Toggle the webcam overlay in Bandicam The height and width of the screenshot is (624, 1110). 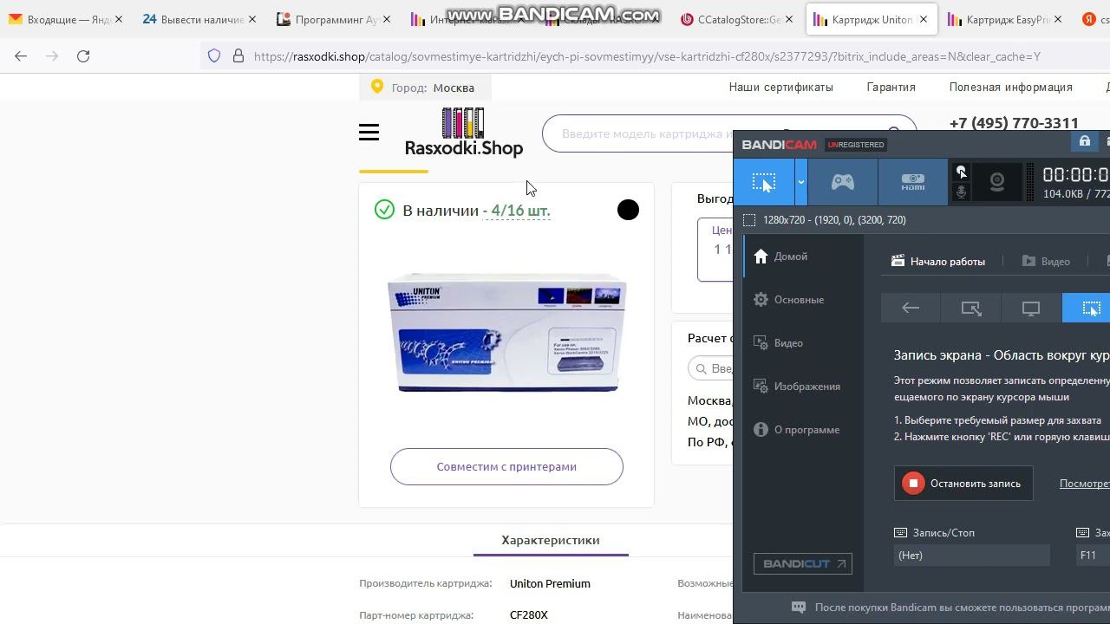click(997, 182)
